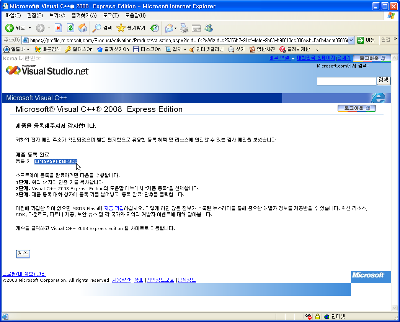Open the 개인정보보호 privacy link
Viewport: 400px width, 322px height.
(x=160, y=280)
